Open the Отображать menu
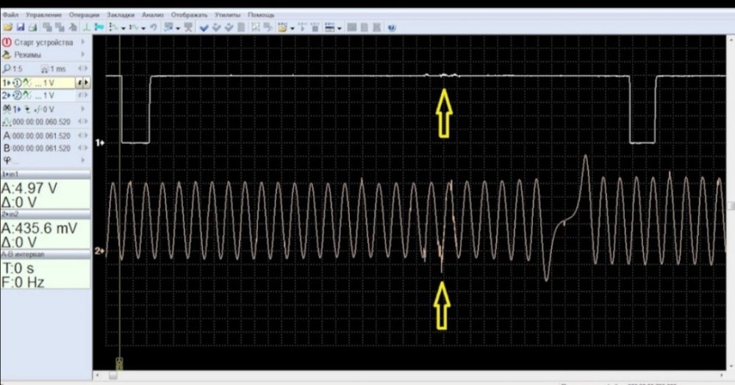Image resolution: width=735 pixels, height=385 pixels. pyautogui.click(x=189, y=15)
